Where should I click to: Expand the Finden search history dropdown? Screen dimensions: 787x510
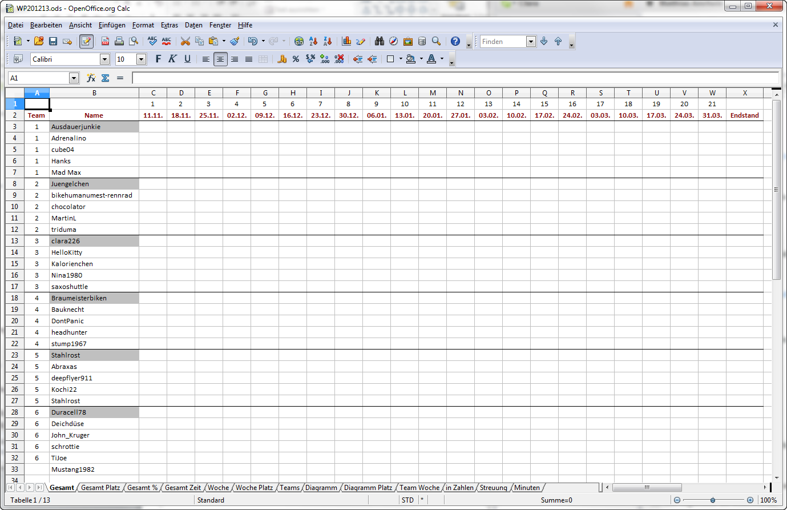531,41
